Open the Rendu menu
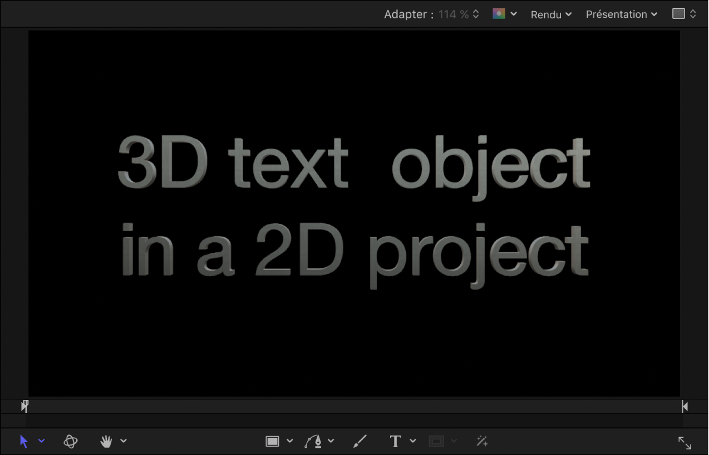Screen dimensions: 709x455 (x=550, y=14)
